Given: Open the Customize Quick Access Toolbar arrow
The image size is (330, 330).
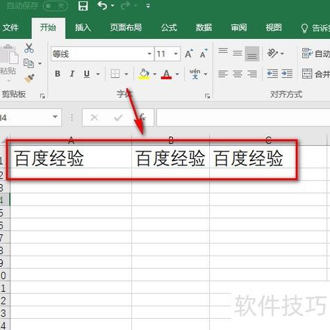Looking at the screenshot, I should coord(148,6).
